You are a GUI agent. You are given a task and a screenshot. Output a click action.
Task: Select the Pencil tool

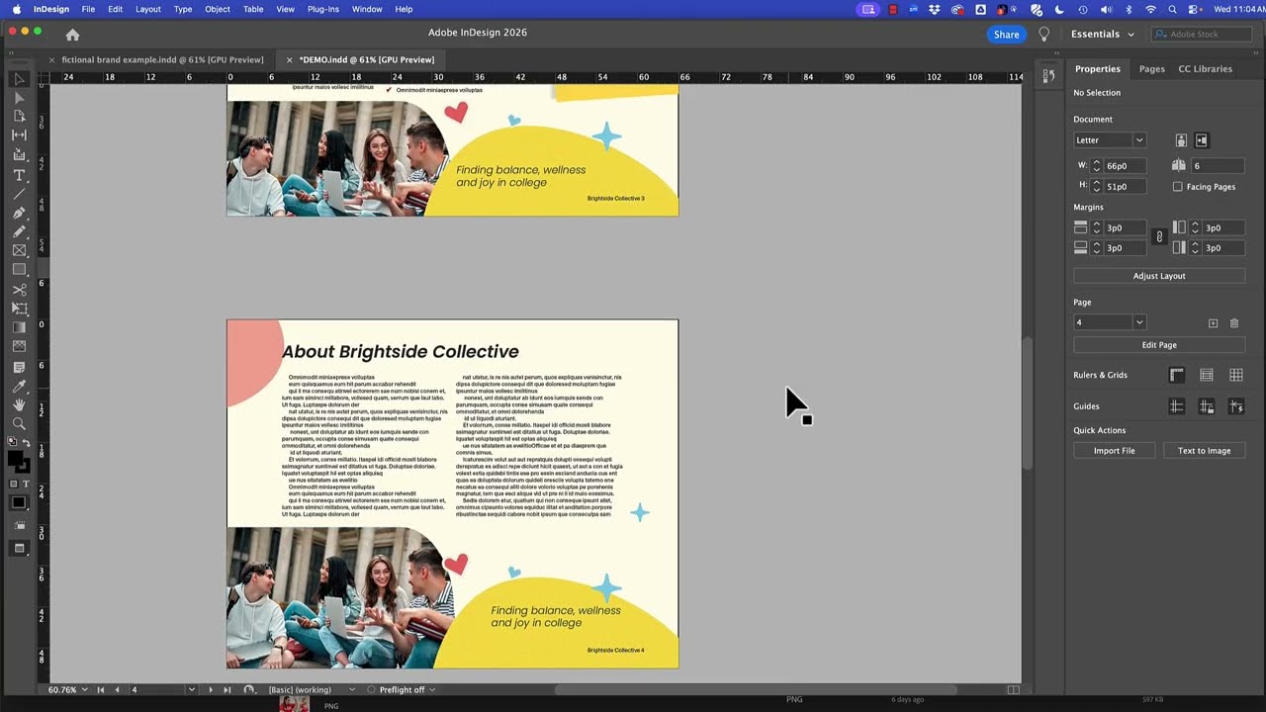pos(19,231)
